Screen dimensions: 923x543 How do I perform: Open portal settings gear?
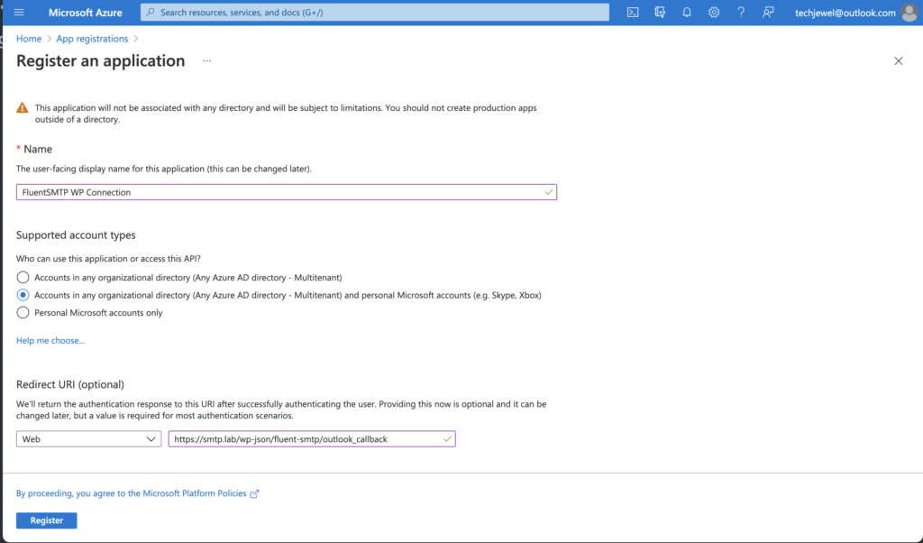coord(714,13)
